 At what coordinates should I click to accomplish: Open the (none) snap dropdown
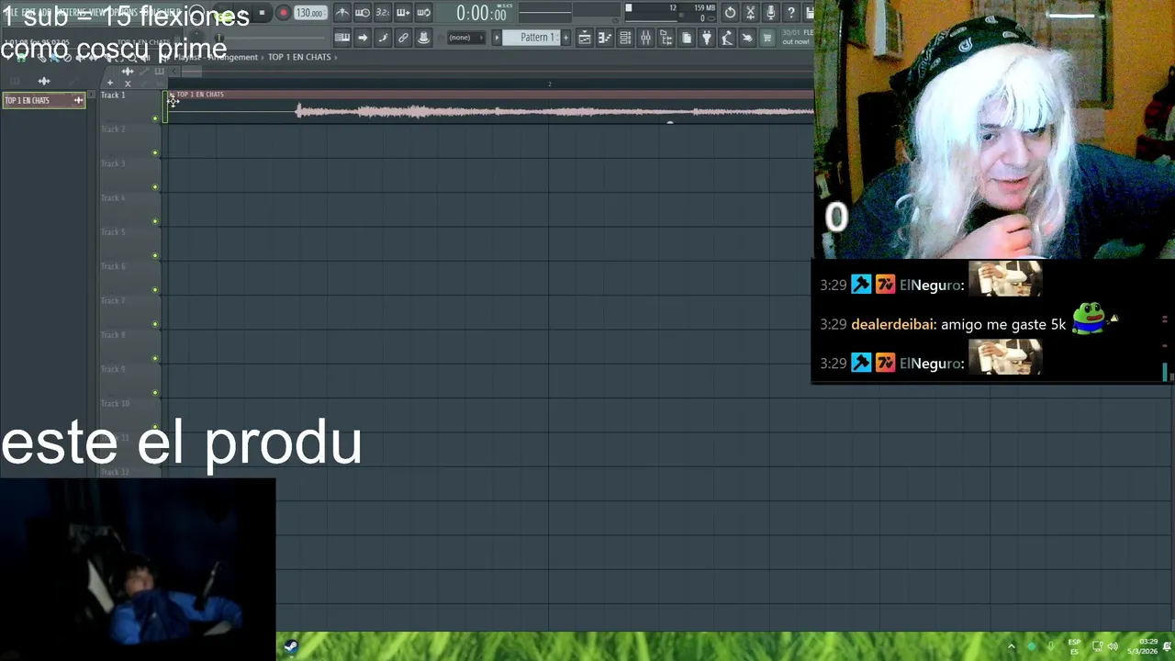466,38
